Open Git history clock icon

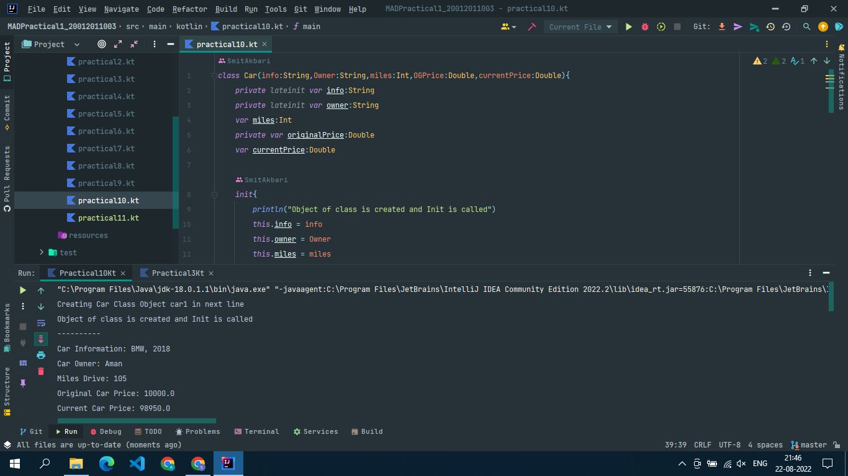[770, 27]
